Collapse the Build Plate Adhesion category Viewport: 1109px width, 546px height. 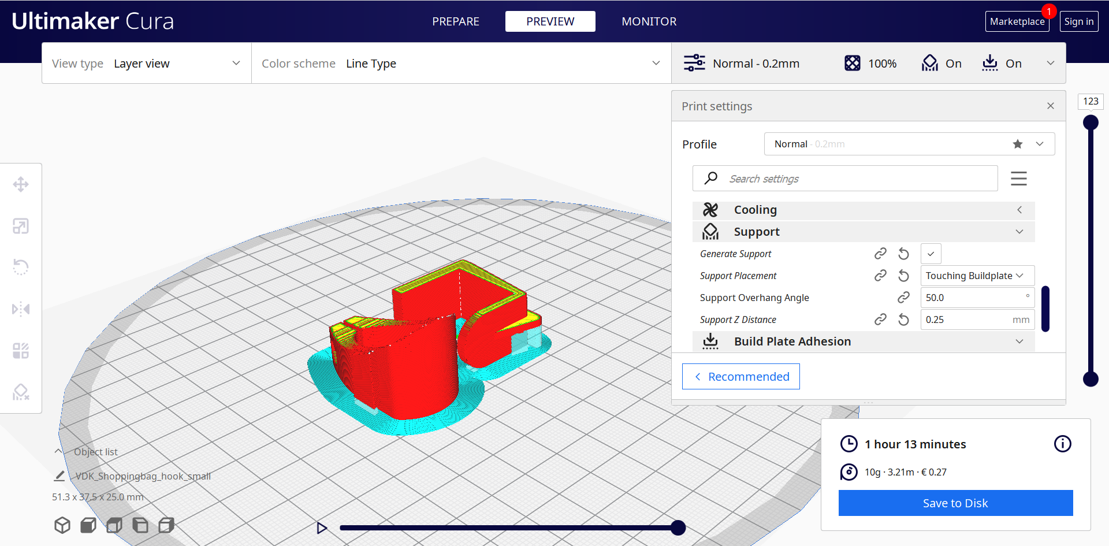click(864, 341)
